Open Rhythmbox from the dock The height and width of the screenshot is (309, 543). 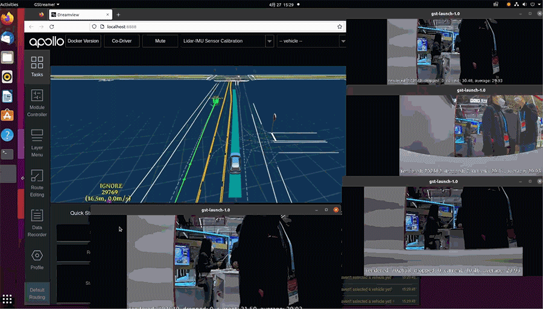(7, 76)
